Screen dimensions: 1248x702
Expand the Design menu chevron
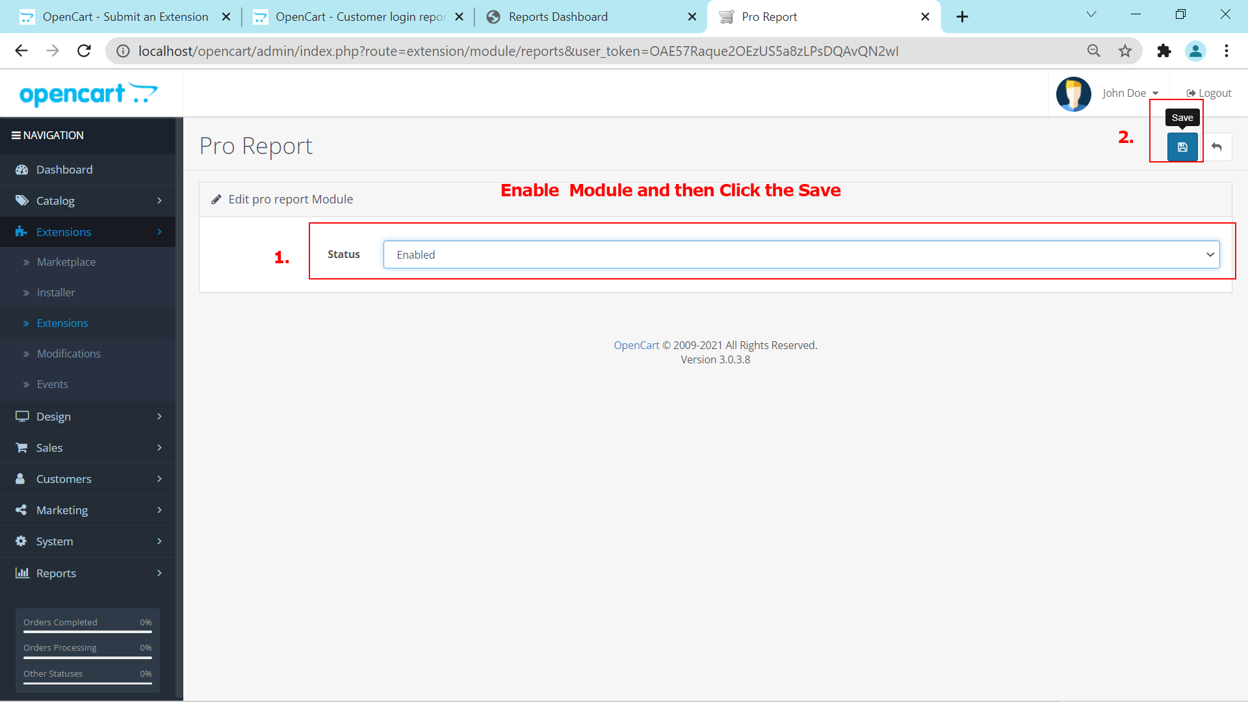pos(159,417)
